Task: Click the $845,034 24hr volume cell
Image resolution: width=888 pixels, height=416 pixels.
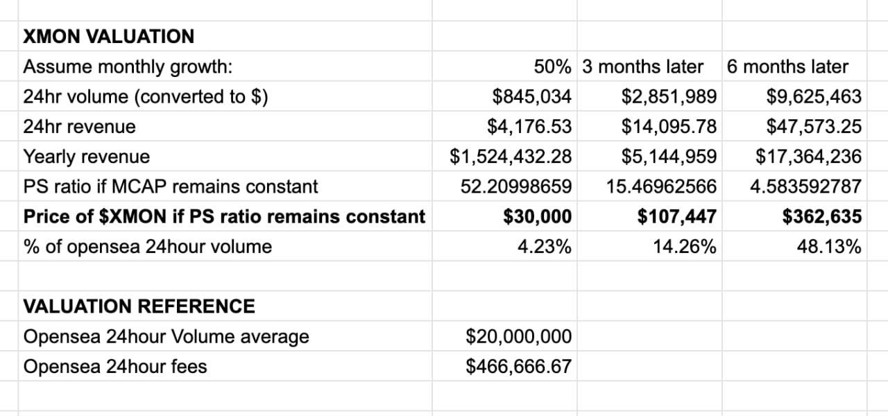Action: coord(504,96)
